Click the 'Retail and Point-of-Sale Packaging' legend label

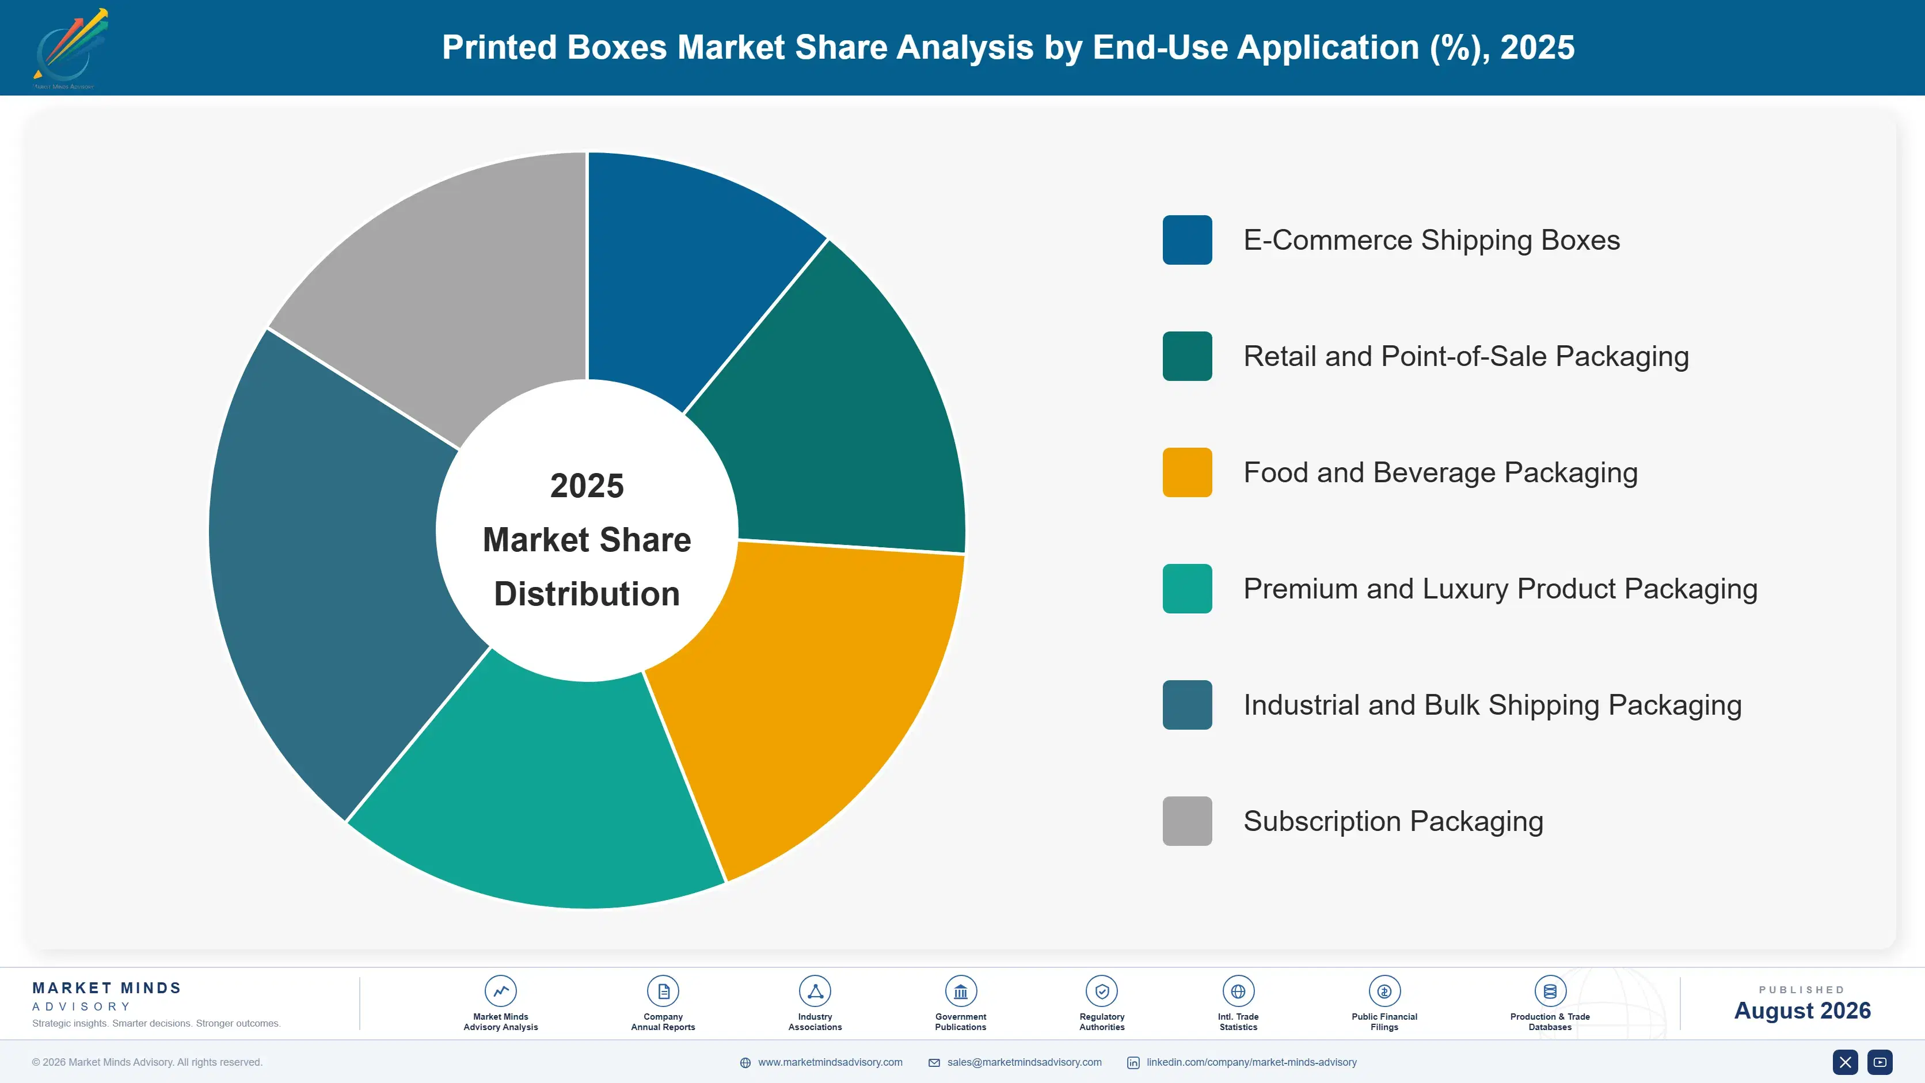point(1466,356)
